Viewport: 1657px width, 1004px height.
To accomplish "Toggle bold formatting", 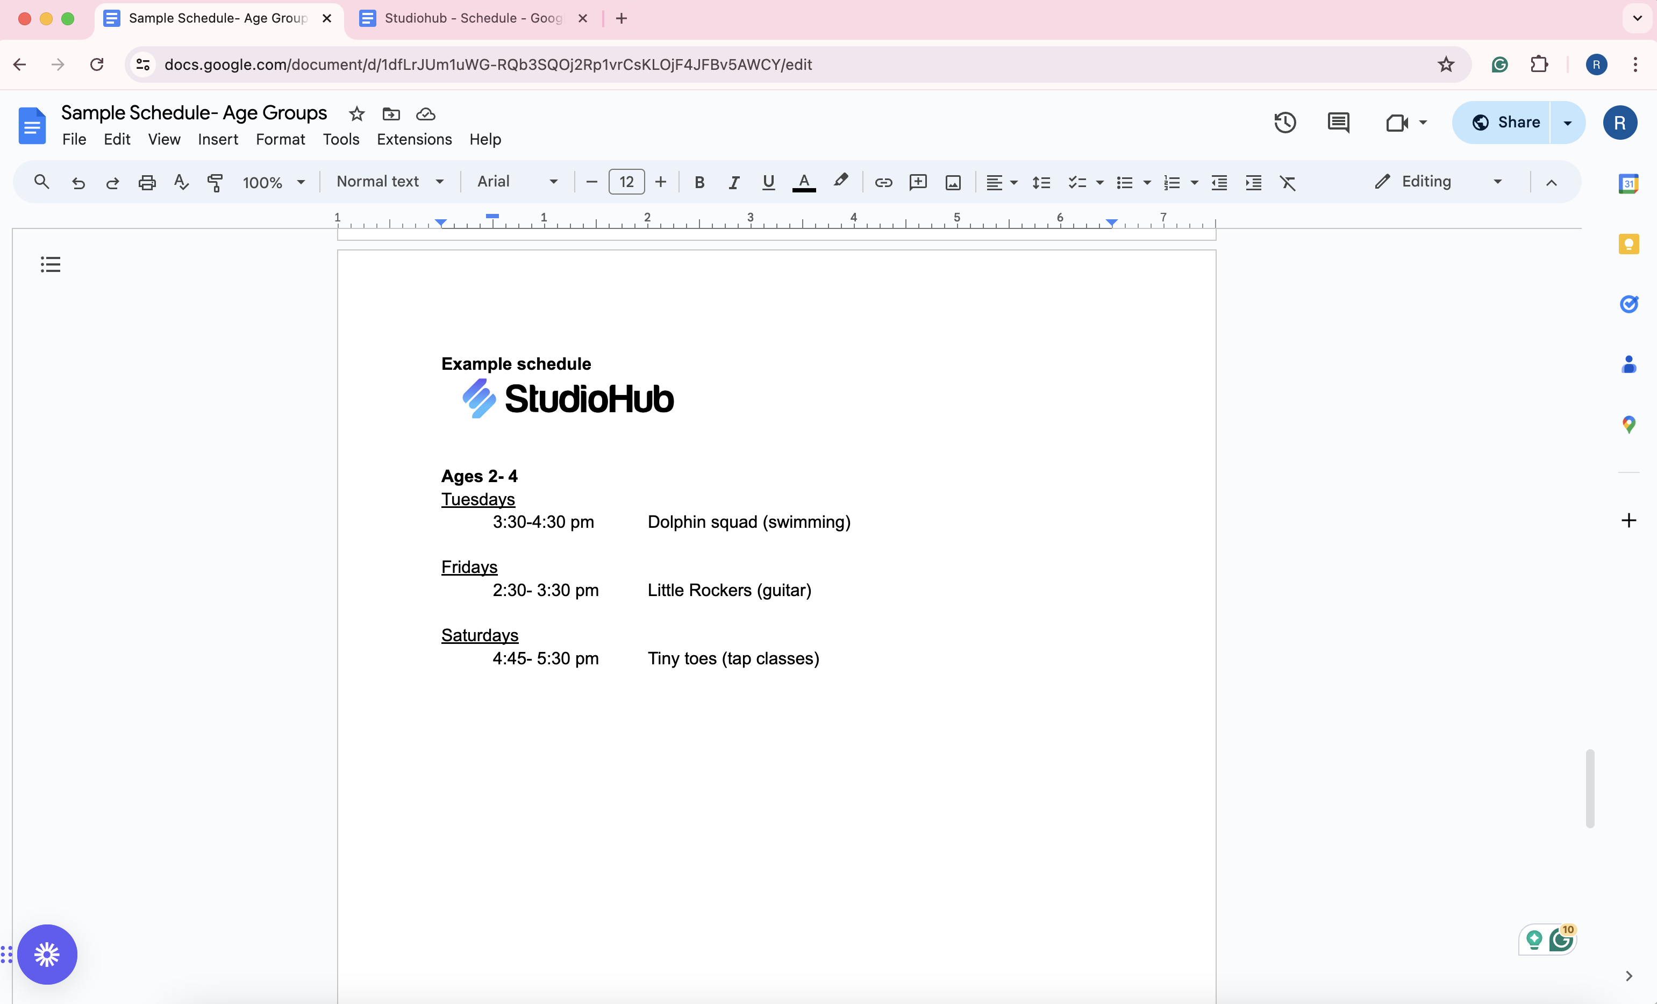I will (x=699, y=182).
